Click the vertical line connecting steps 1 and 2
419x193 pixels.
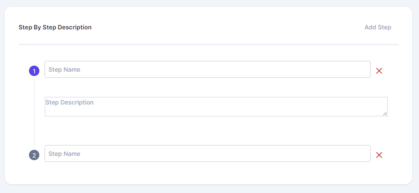(x=34, y=112)
